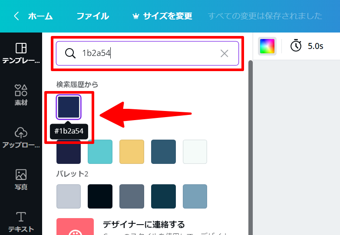Open the ホーム menu
Viewport: 340px width, 235px height.
coord(40,16)
